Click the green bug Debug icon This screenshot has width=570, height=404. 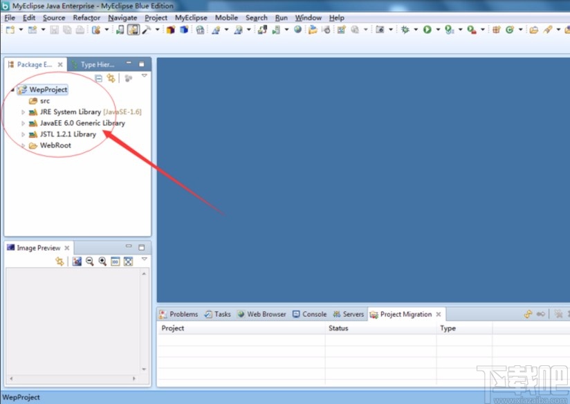pyautogui.click(x=405, y=30)
